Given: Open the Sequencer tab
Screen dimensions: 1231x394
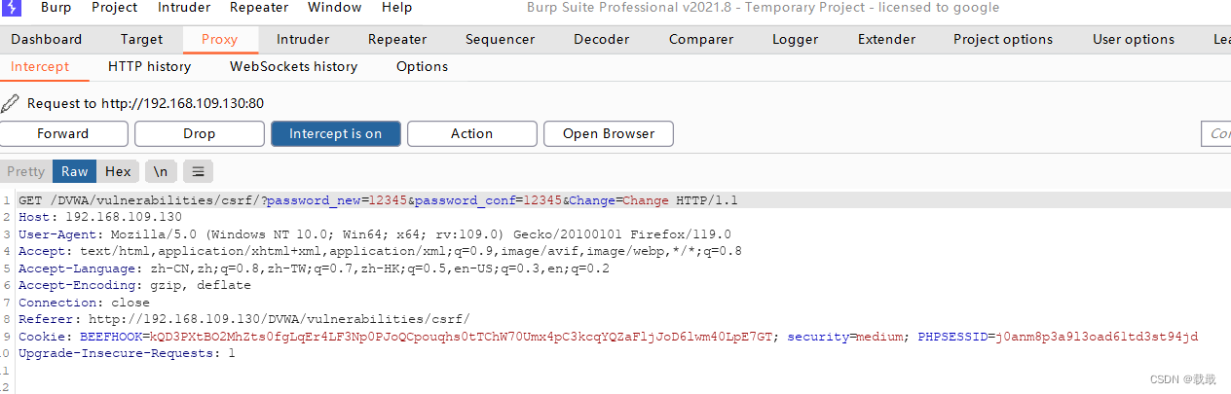Looking at the screenshot, I should click(x=500, y=40).
